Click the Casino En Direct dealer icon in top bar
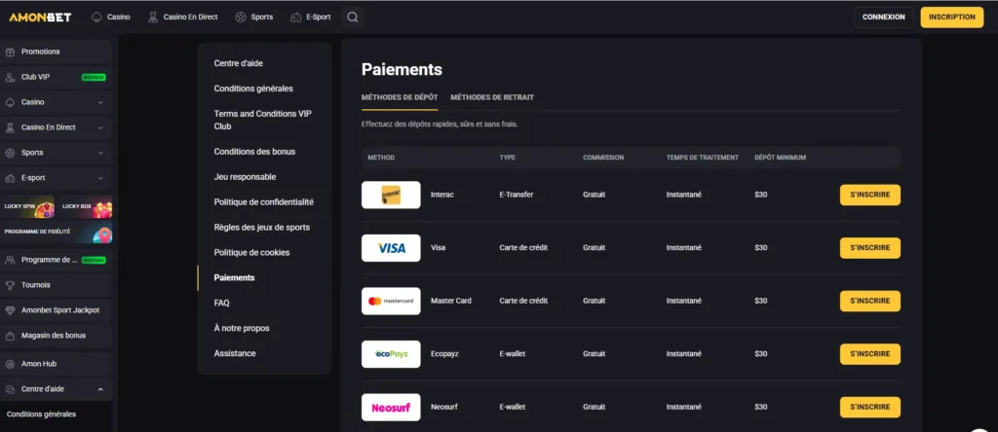 pyautogui.click(x=153, y=18)
